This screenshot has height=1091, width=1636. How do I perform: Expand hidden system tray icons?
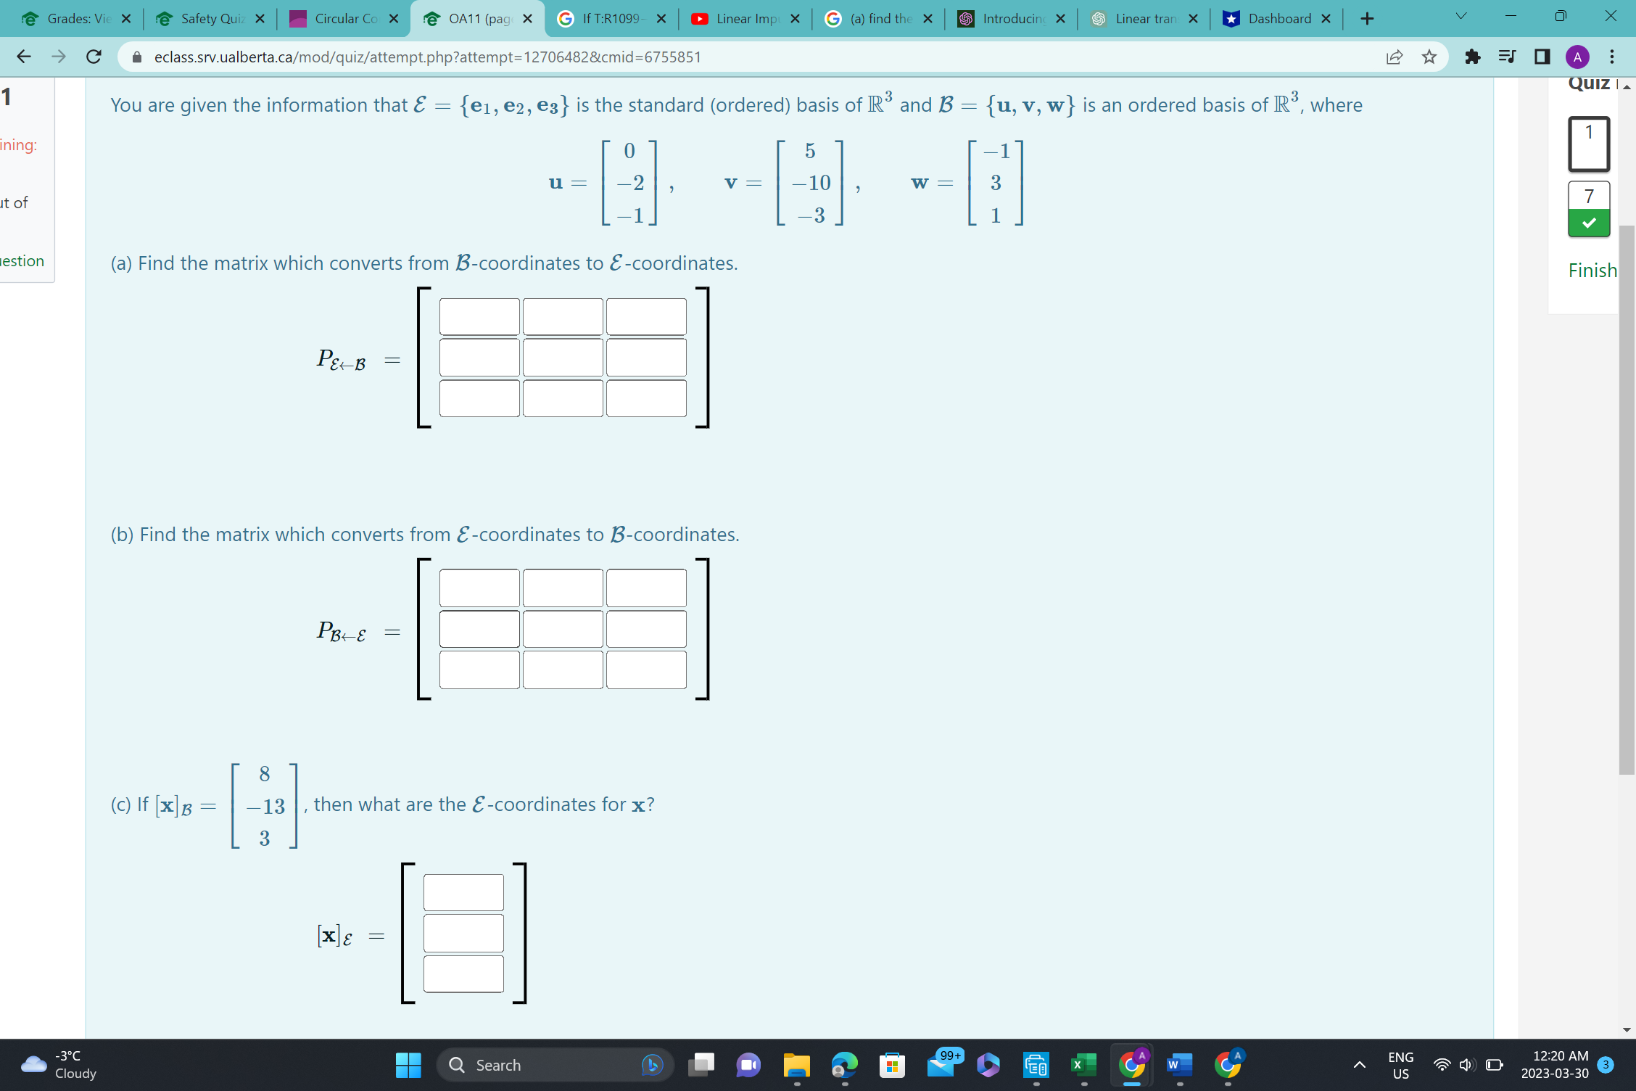tap(1359, 1065)
